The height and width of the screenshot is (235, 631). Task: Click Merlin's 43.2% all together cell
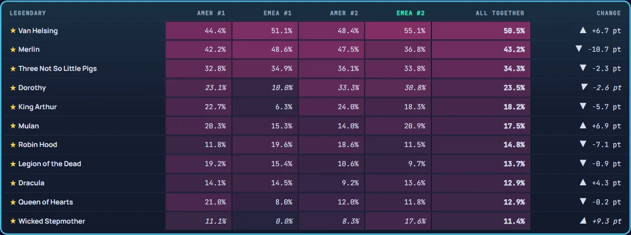pyautogui.click(x=481, y=50)
